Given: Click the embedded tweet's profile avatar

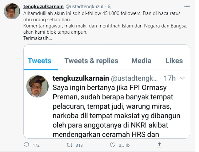Looking at the screenshot, I should point(37,86).
